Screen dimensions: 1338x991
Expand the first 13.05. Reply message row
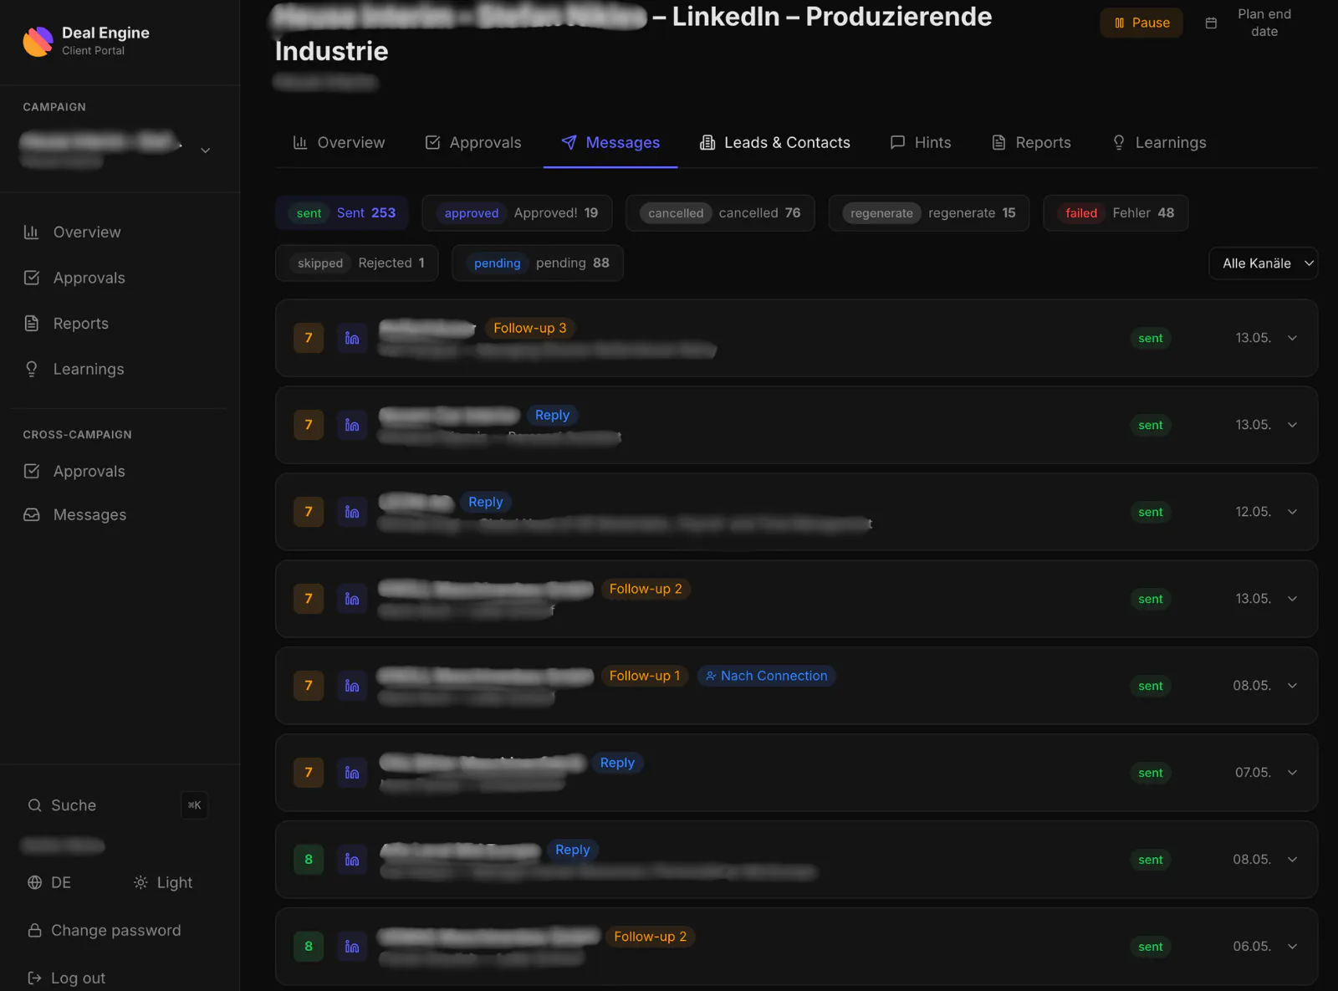[x=1292, y=425]
